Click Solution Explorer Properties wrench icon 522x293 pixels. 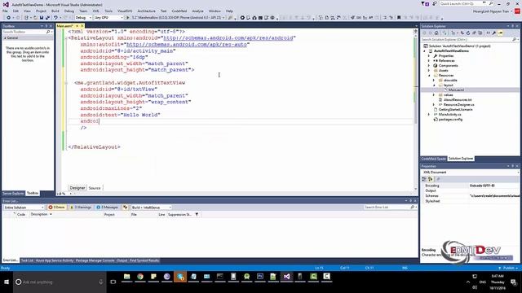494,33
